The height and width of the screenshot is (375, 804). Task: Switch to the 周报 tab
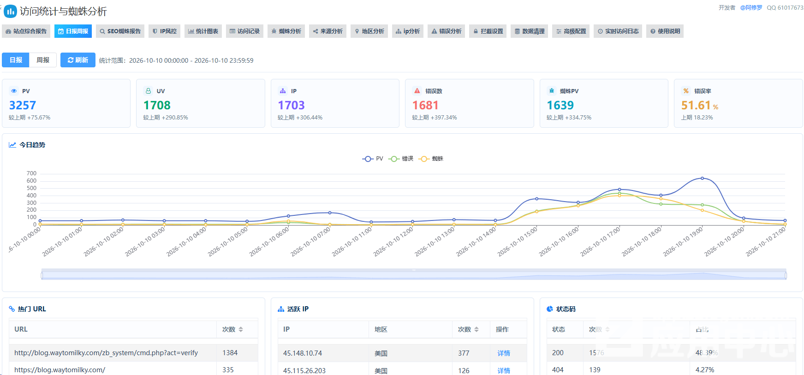coord(43,60)
